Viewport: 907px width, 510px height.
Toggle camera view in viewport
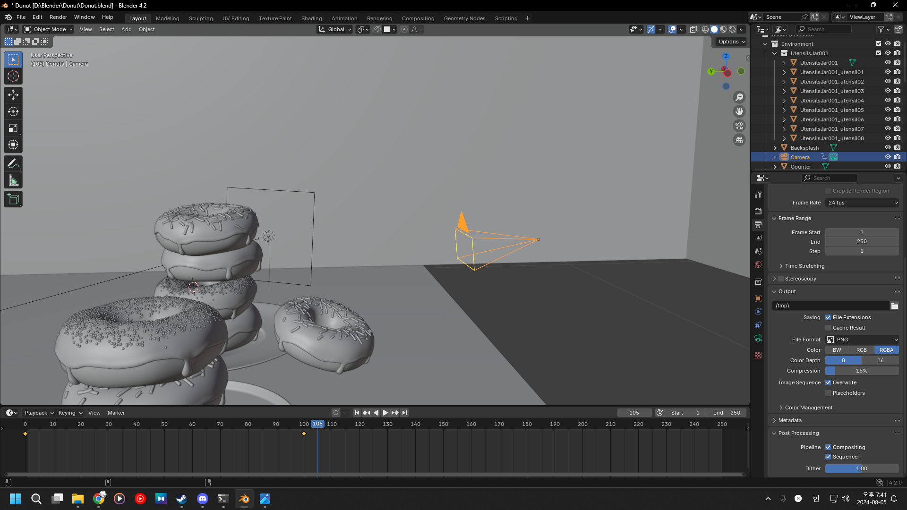pos(739,126)
